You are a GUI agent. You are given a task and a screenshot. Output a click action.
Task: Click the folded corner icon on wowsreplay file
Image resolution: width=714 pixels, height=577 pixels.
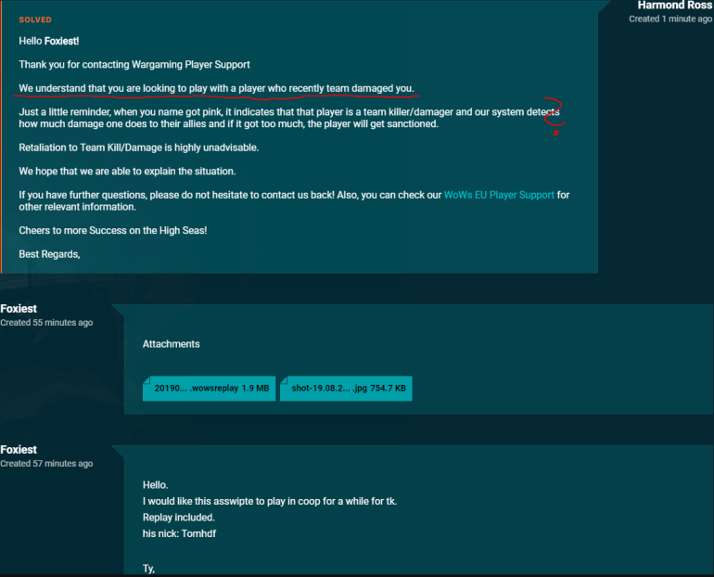(147, 379)
